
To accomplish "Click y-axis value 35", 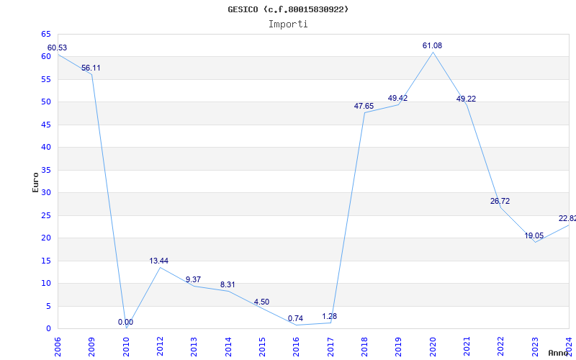I will (x=46, y=170).
